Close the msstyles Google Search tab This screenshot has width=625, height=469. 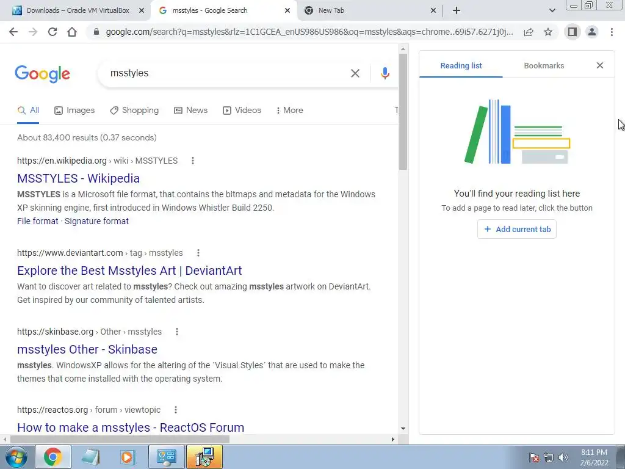point(287,11)
